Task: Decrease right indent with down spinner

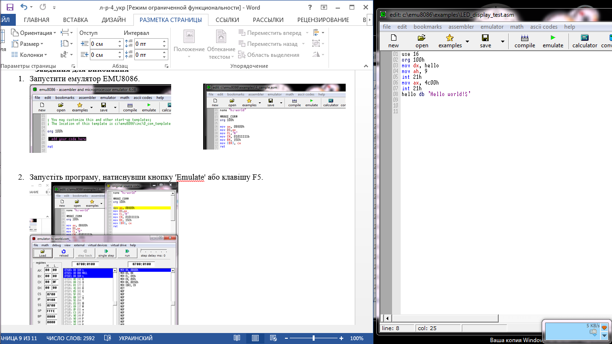Action: (x=120, y=57)
